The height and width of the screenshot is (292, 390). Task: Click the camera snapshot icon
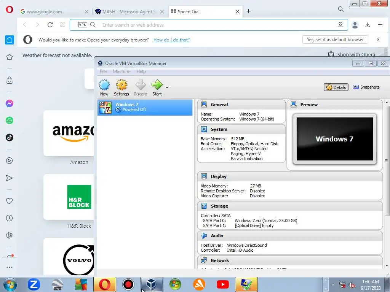(x=340, y=25)
